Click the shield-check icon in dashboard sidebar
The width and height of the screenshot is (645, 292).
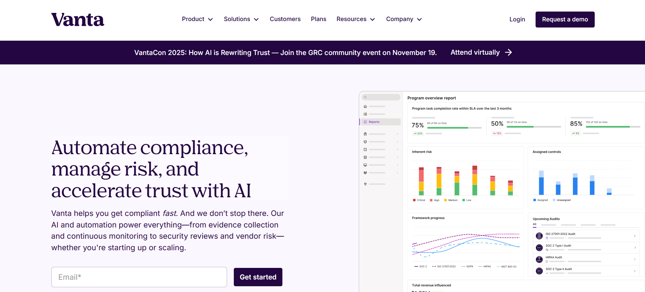pyautogui.click(x=365, y=142)
